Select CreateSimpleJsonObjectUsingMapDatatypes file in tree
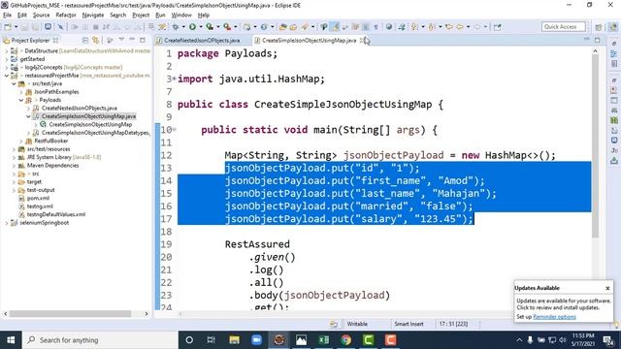 point(95,133)
